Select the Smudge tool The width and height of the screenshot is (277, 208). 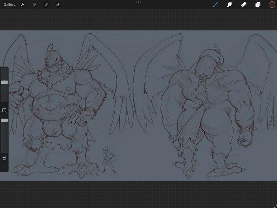pyautogui.click(x=229, y=5)
